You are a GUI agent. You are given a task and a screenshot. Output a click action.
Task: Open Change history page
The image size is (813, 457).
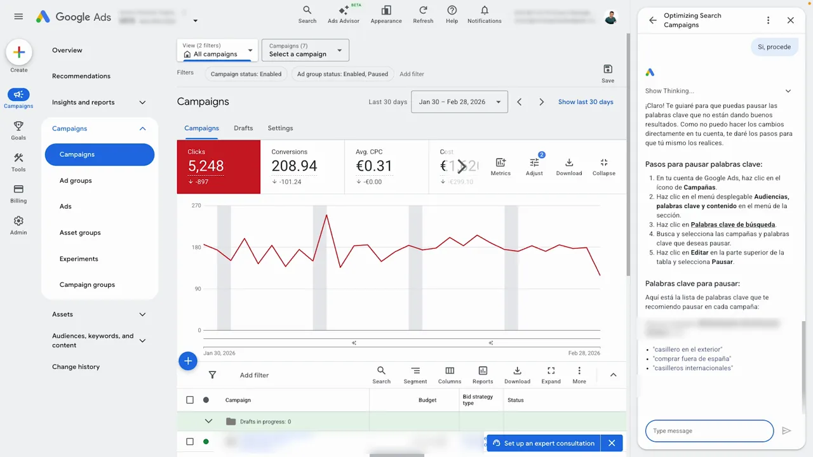pyautogui.click(x=76, y=367)
